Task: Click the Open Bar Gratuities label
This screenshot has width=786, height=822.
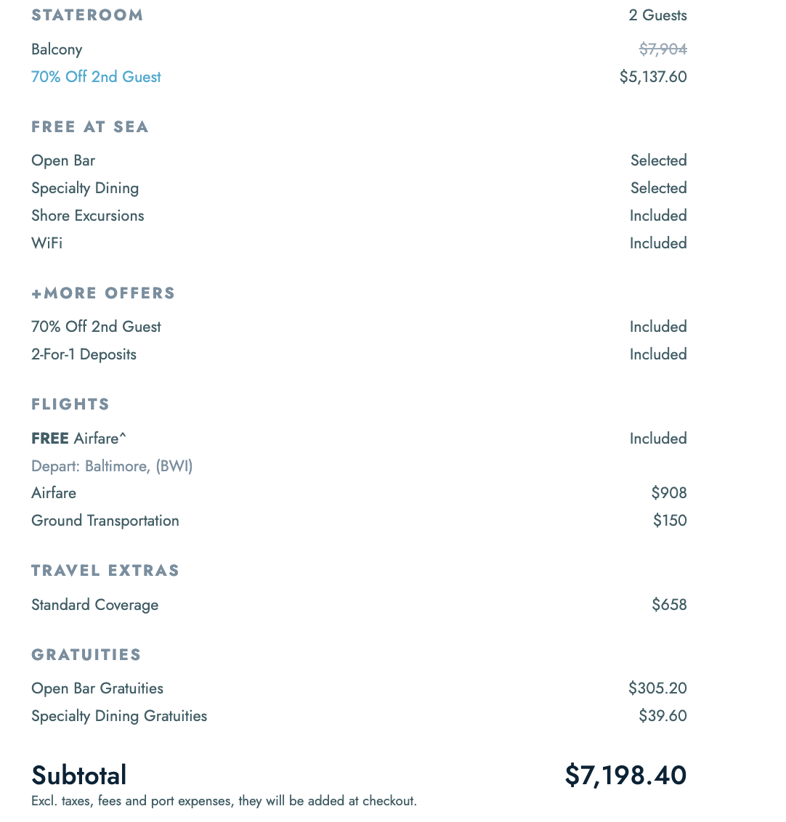Action: [x=97, y=688]
